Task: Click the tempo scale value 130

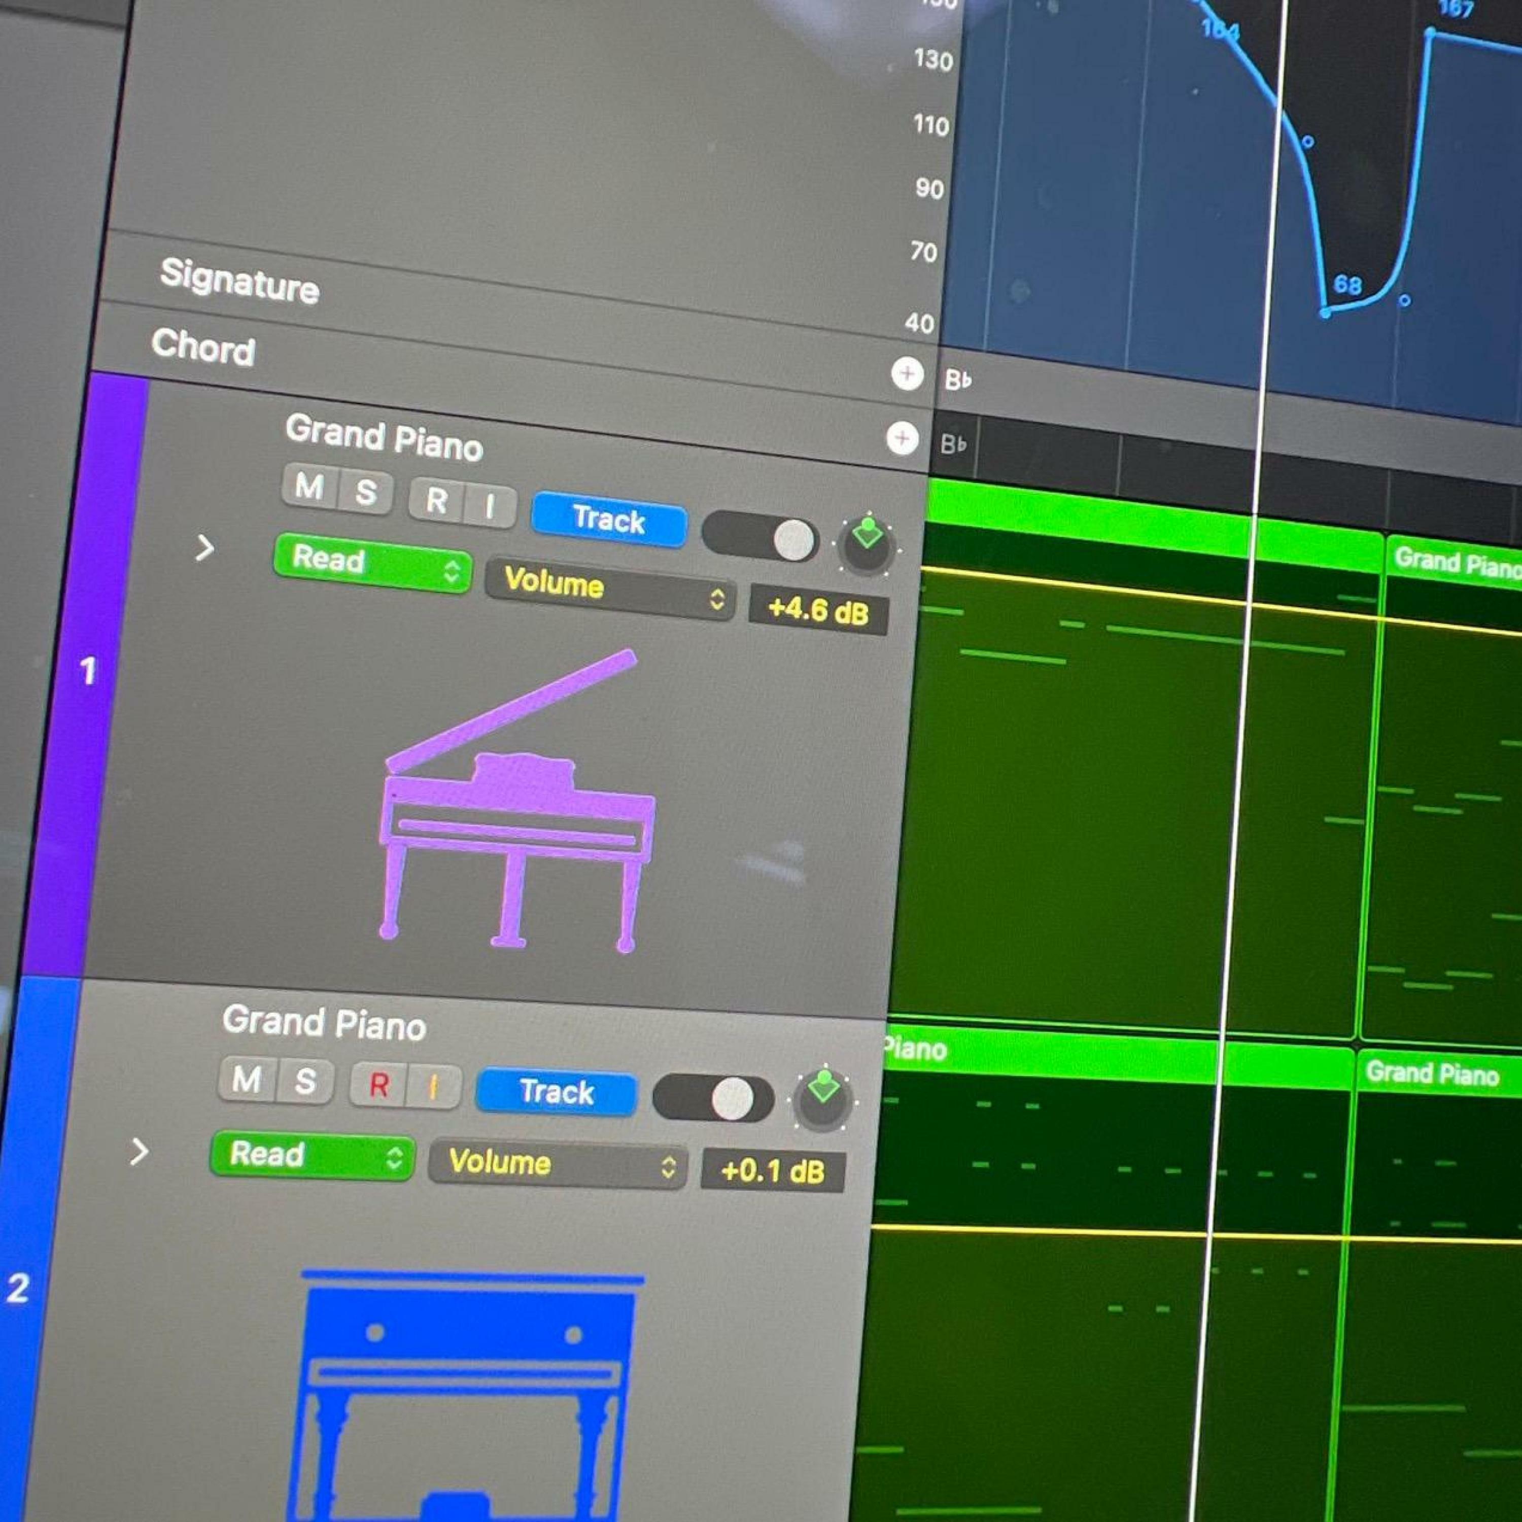Action: (935, 61)
